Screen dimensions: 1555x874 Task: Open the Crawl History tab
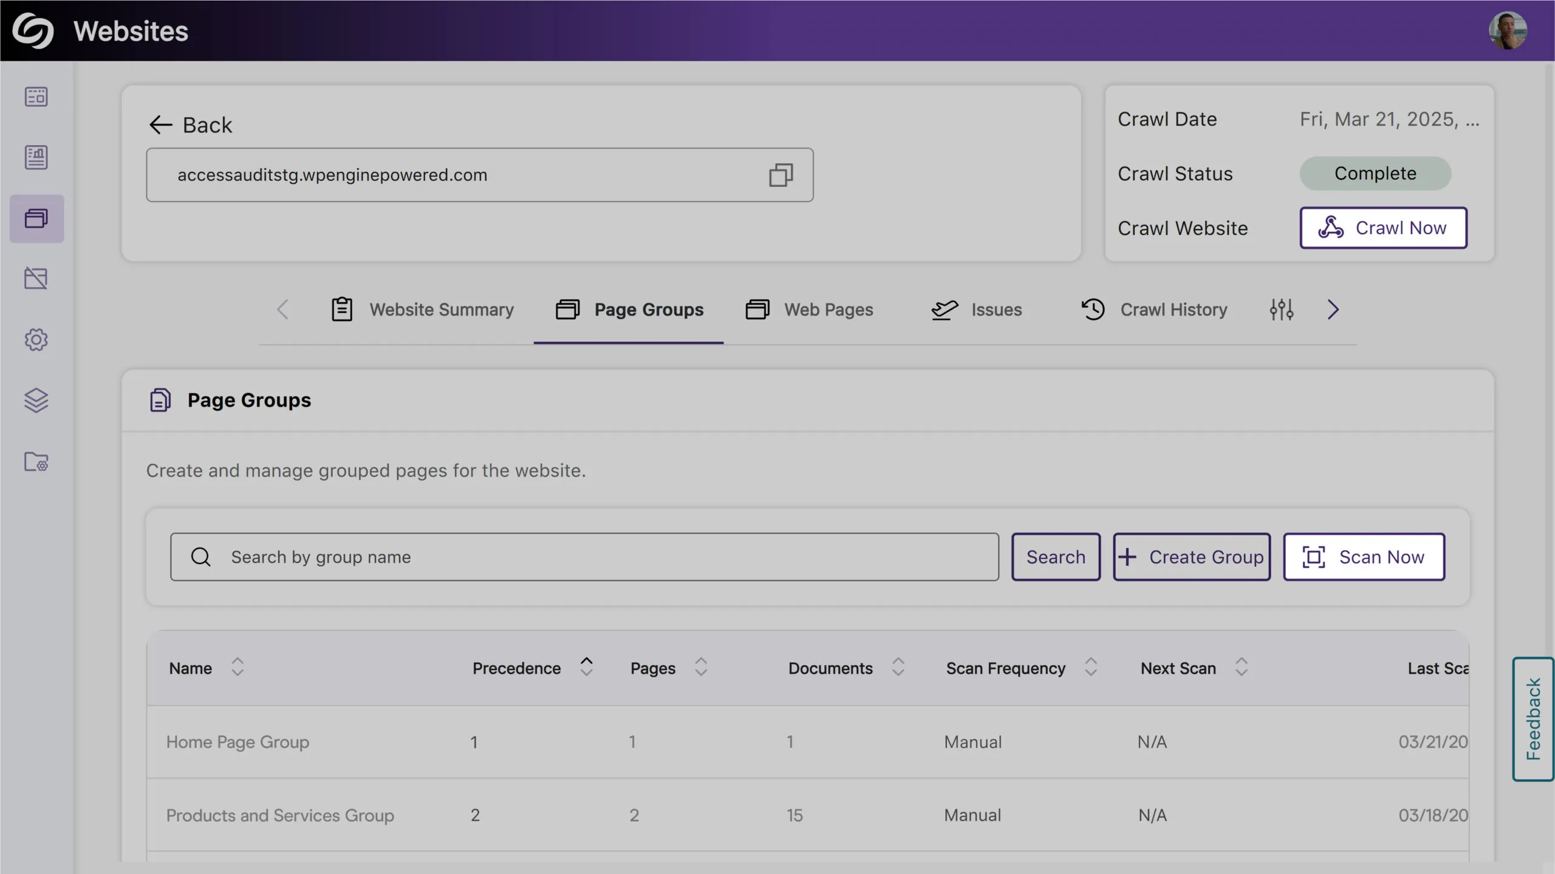coord(1154,310)
